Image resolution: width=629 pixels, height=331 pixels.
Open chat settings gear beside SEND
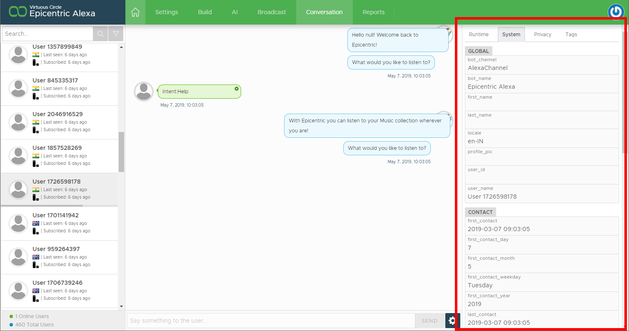[452, 321]
